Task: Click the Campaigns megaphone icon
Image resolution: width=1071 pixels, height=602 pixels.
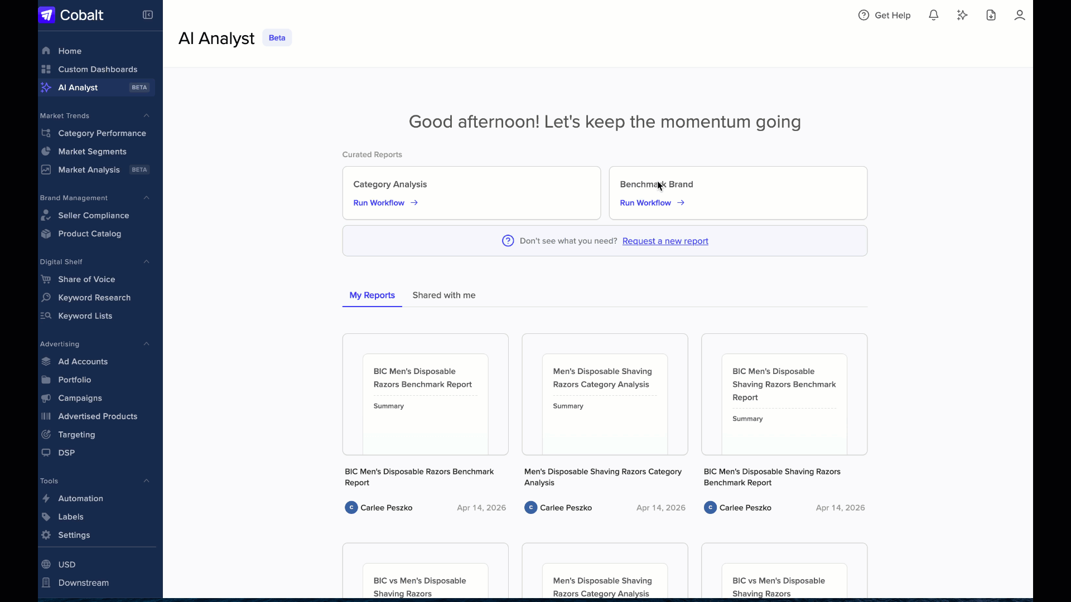Action: point(46,398)
